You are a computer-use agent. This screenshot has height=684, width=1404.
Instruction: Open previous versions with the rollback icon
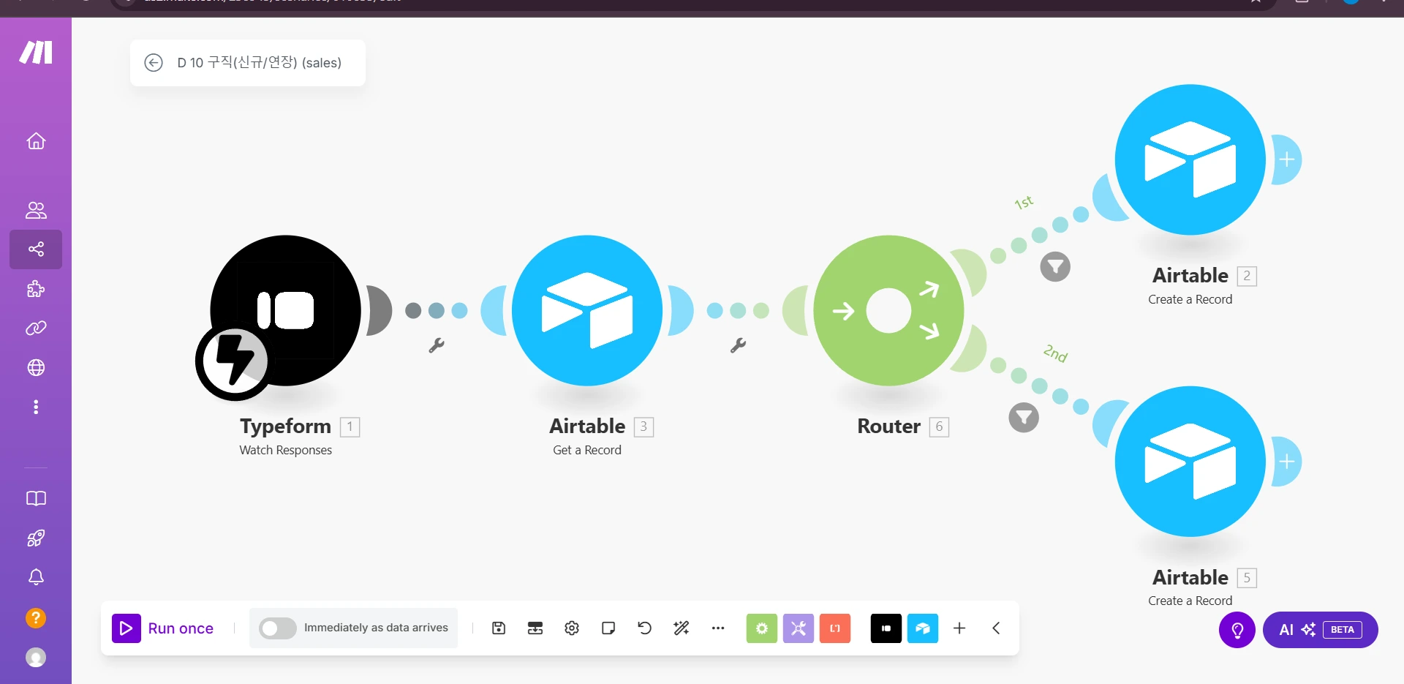[x=644, y=628]
